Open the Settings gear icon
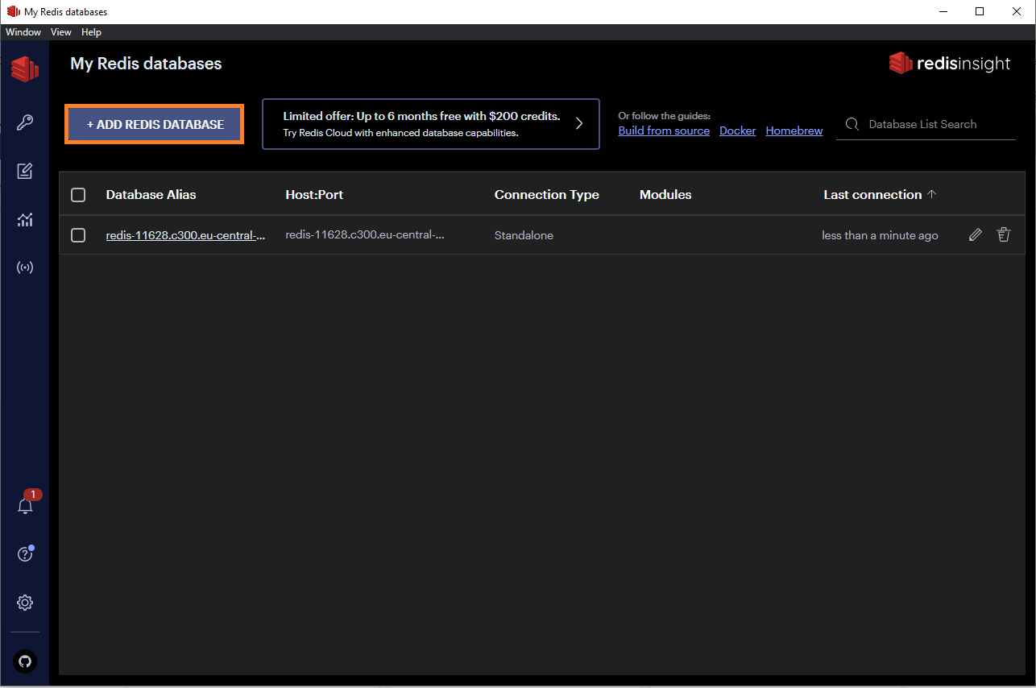1036x688 pixels. [25, 603]
